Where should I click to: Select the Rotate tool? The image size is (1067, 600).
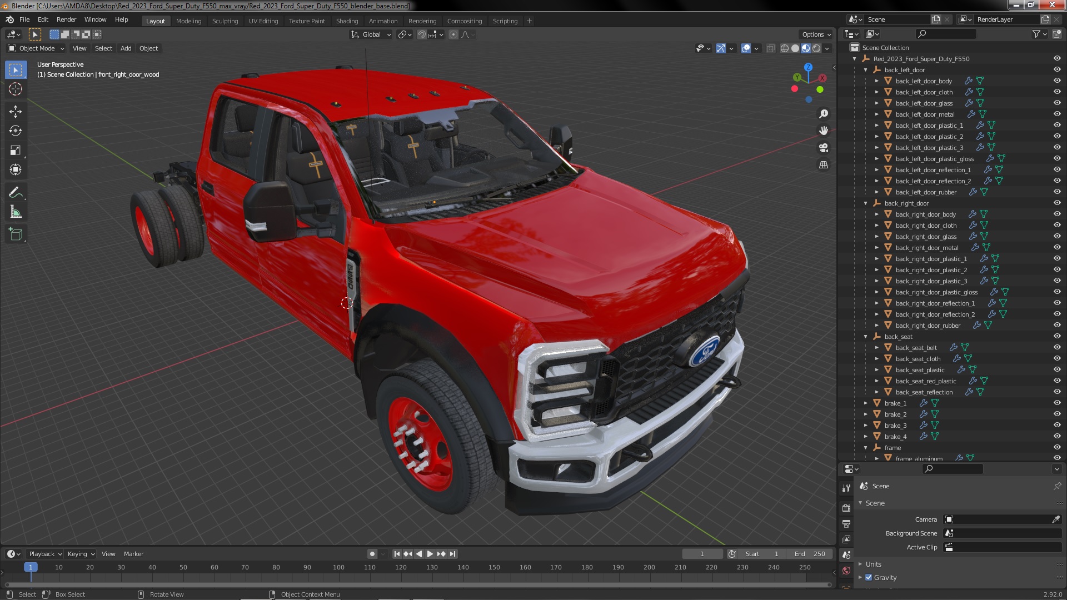[x=16, y=131]
